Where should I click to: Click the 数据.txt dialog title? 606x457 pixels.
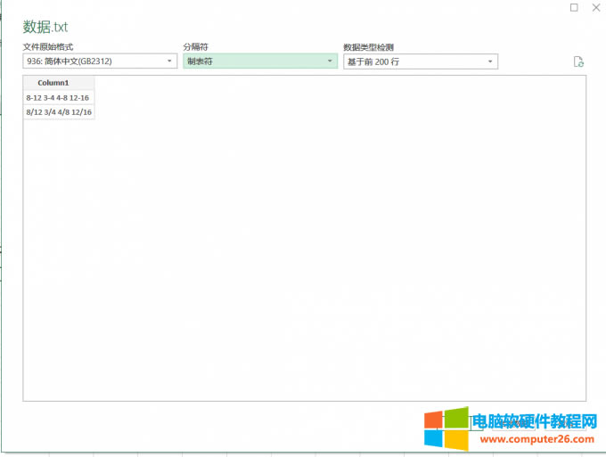click(45, 28)
